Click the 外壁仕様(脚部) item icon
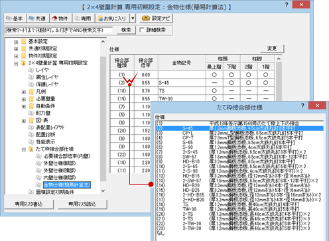The width and height of the screenshot is (329, 241). click(x=39, y=163)
